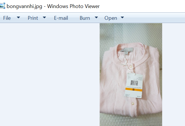Screen dimensions: 185x126
Task: Expand the arrow beside Print
Action: 44,18
